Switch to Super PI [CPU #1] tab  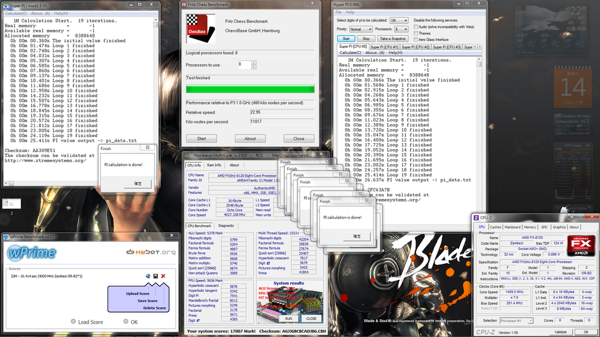click(384, 47)
